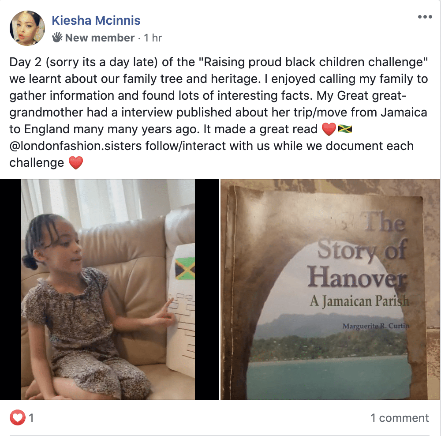Click the Marguerite R. Curtin author name on book

376,326
